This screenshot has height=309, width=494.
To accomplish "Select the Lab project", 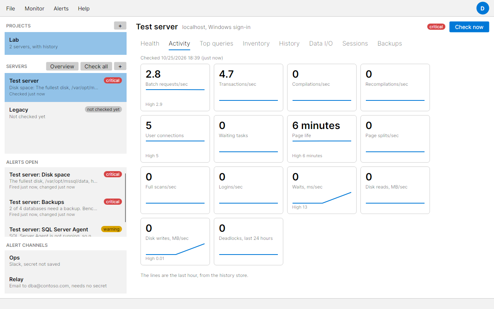I will (x=66, y=43).
